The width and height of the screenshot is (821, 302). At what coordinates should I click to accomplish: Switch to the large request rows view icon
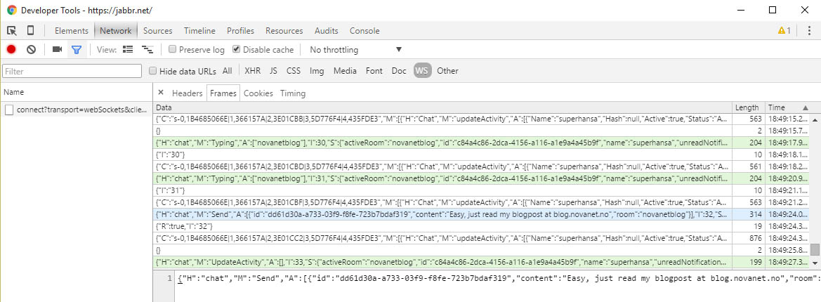tap(128, 50)
